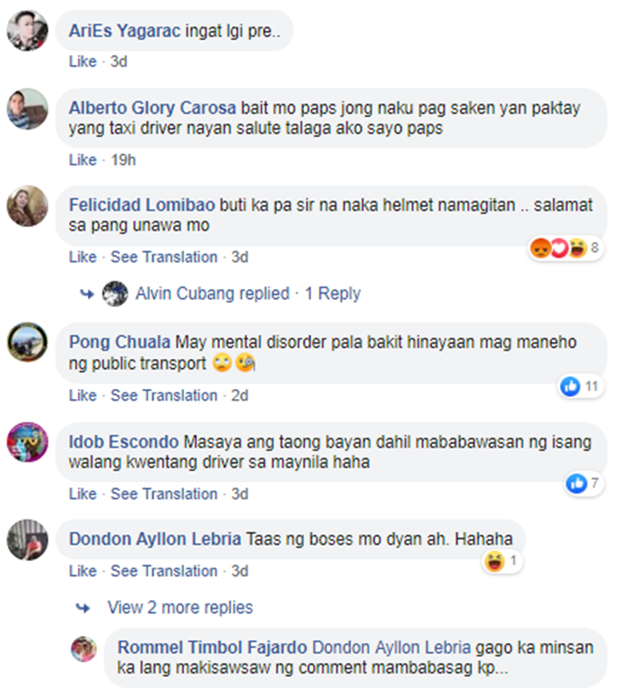Open Pong Chuala's profile name link
Screen dimensions: 639x688
pos(120,342)
